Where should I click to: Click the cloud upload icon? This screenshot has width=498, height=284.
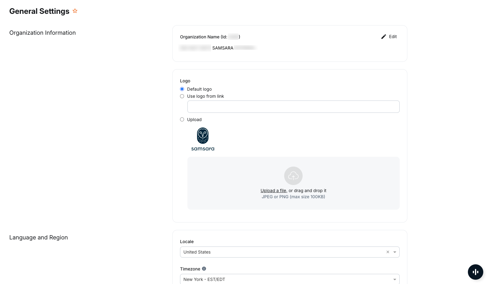293,176
